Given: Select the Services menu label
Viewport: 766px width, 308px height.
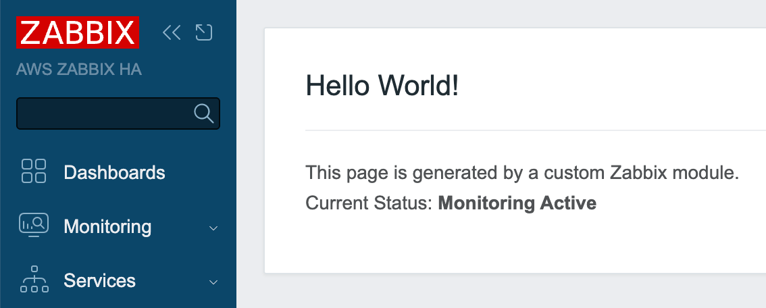Looking at the screenshot, I should click(99, 280).
